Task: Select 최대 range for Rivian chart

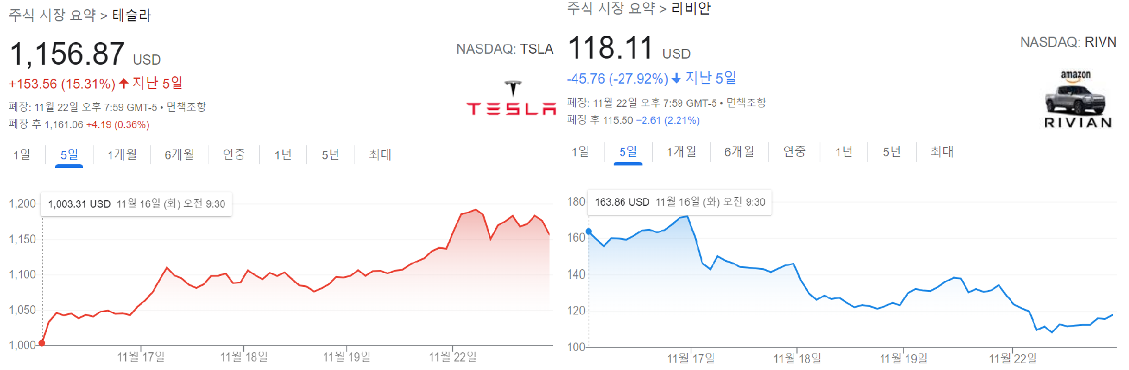Action: coord(942,151)
